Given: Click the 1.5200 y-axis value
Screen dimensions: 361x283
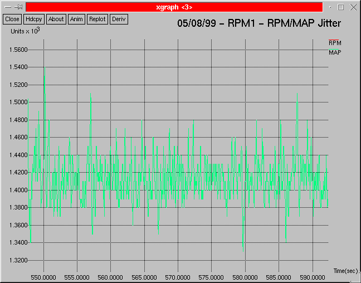Looking at the screenshot, I should [18, 85].
